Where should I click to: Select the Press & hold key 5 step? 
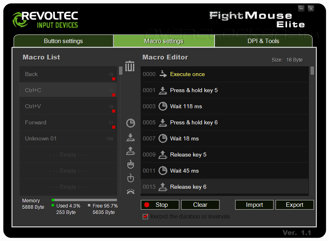(x=225, y=90)
